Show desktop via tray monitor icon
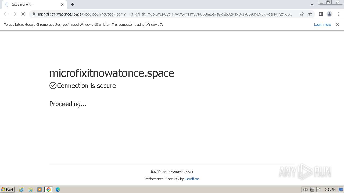344x193 pixels. click(x=341, y=190)
